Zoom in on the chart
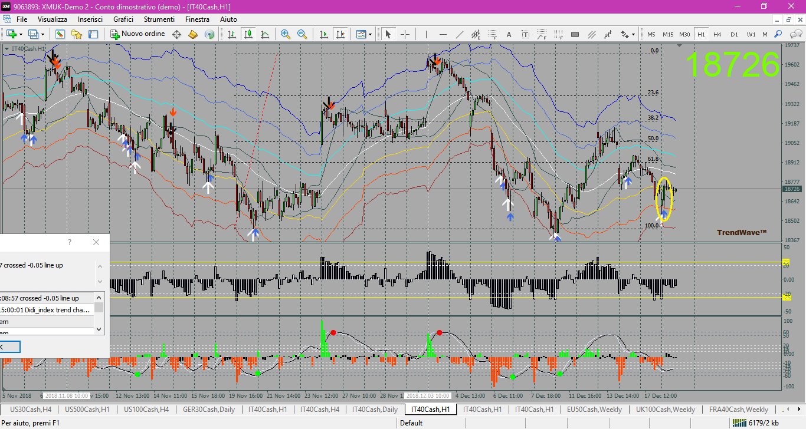Screen dimensions: 806x429 (x=286, y=34)
